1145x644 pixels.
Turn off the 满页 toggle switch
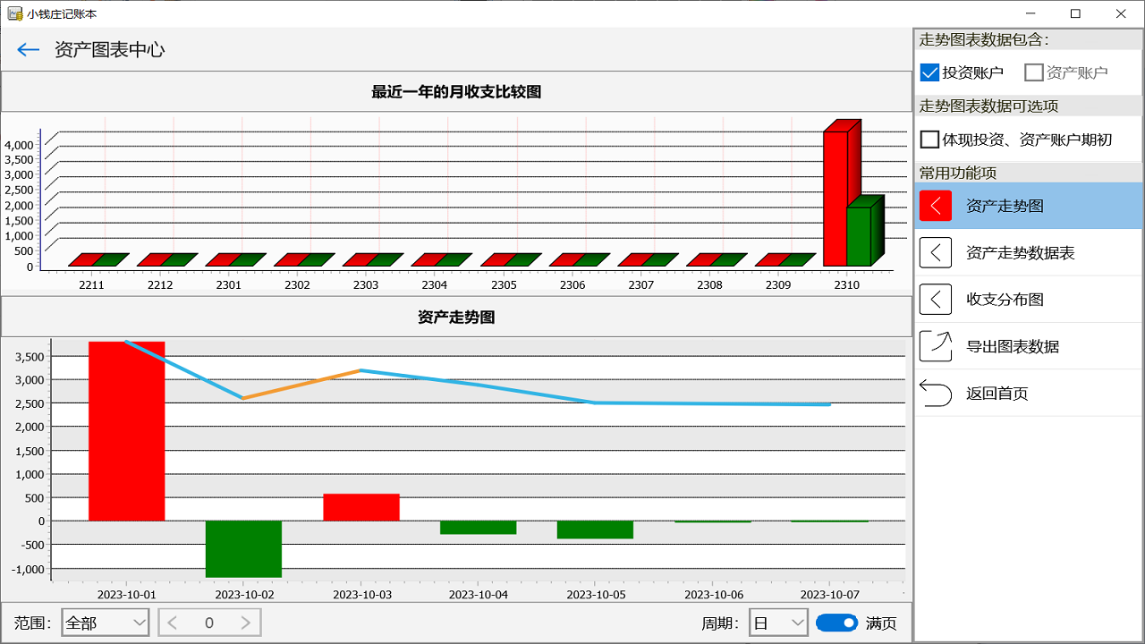pos(837,622)
